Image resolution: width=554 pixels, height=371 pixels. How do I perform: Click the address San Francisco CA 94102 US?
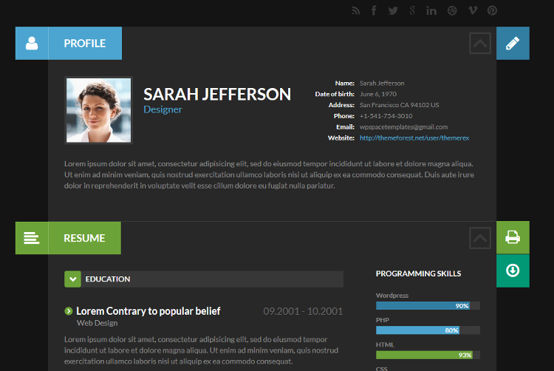coord(399,105)
